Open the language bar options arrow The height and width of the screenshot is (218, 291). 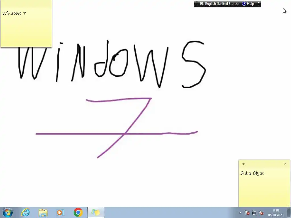point(259,5)
